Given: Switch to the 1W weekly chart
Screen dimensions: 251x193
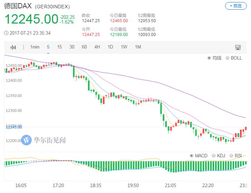Looking at the screenshot, I should [x=124, y=47].
